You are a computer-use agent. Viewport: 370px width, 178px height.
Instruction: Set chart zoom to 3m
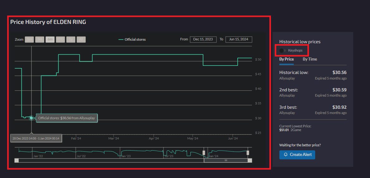click(40, 39)
